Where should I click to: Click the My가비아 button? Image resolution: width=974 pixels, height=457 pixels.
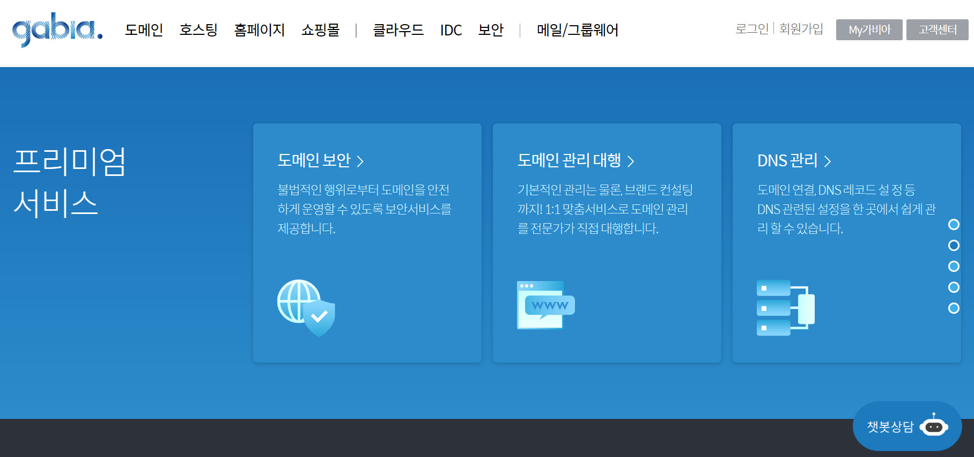click(869, 30)
